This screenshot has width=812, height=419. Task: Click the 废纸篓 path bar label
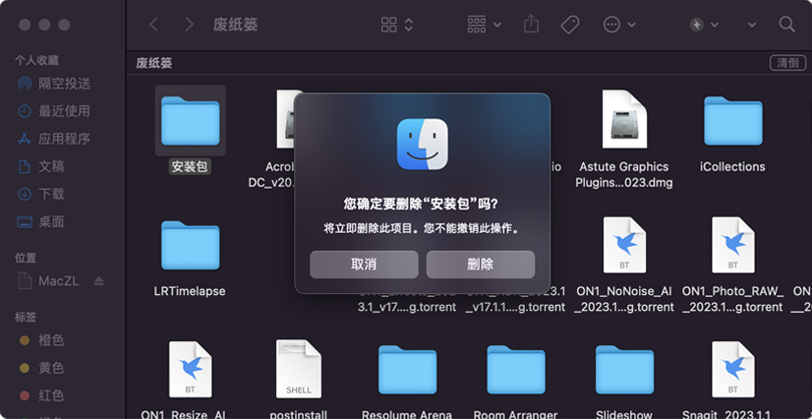point(153,63)
